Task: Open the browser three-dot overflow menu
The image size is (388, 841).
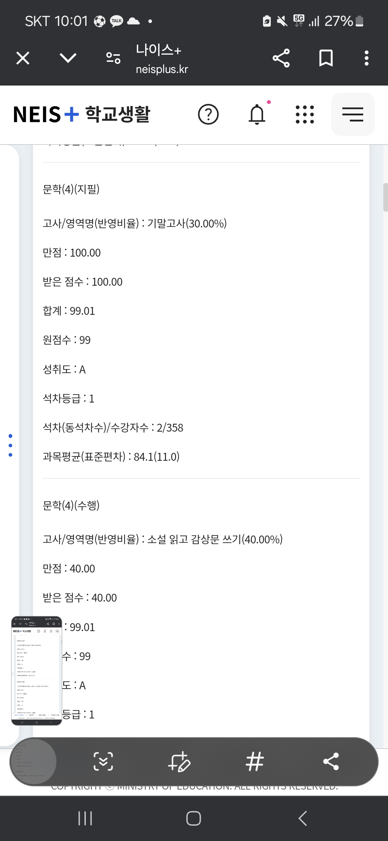Action: pyautogui.click(x=366, y=58)
